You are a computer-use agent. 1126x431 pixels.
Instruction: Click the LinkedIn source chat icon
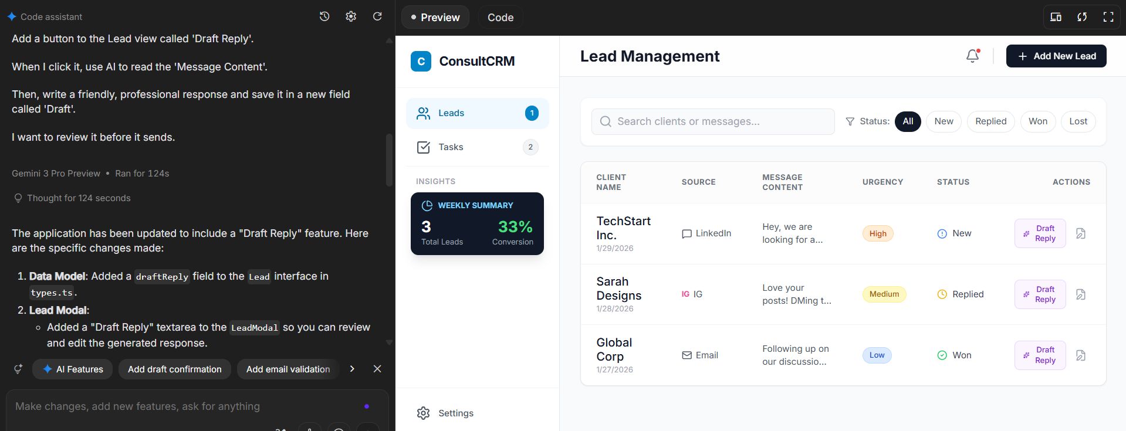coord(687,233)
